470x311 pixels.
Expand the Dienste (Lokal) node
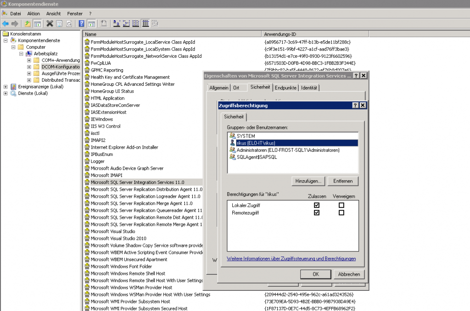pyautogui.click(x=6, y=93)
